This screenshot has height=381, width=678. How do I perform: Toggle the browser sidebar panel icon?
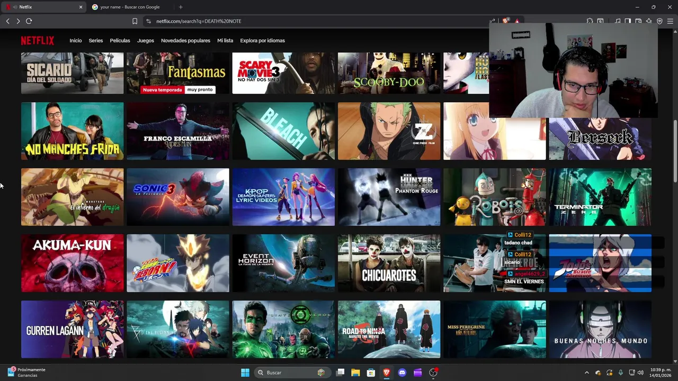[628, 21]
